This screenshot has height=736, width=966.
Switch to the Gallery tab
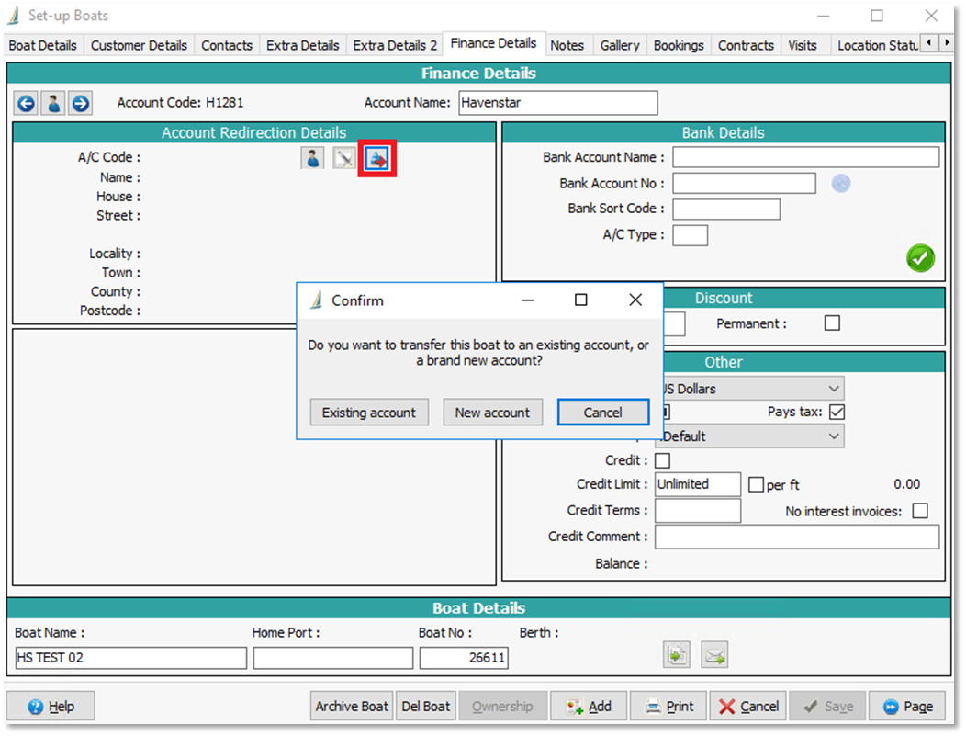pyautogui.click(x=620, y=45)
